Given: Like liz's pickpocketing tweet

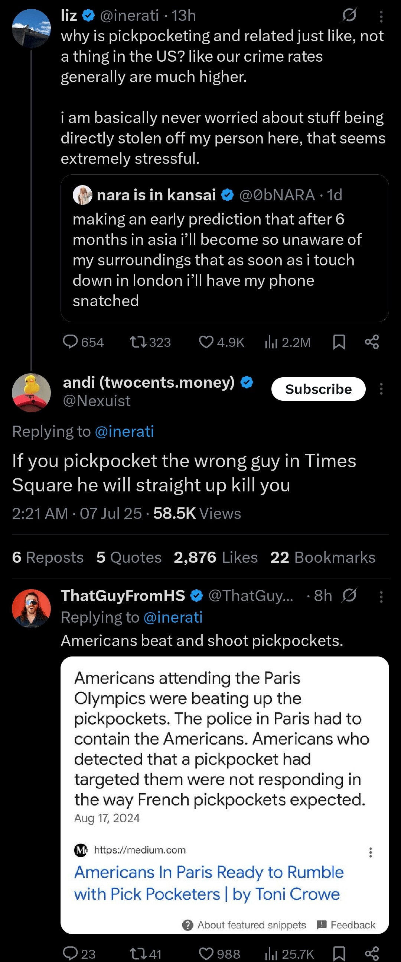Looking at the screenshot, I should tap(207, 342).
